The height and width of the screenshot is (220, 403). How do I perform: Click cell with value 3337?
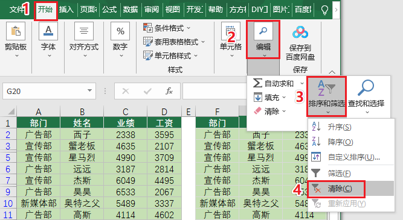pyautogui.click(x=164, y=203)
